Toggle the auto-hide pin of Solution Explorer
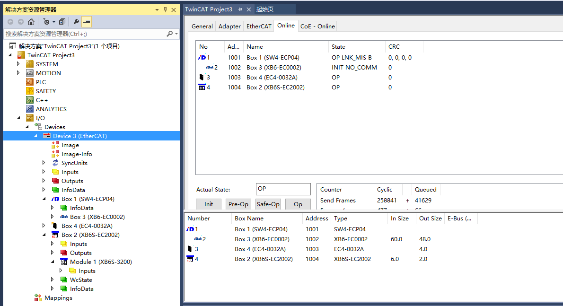Viewport: 563px width, 306px height. point(165,9)
